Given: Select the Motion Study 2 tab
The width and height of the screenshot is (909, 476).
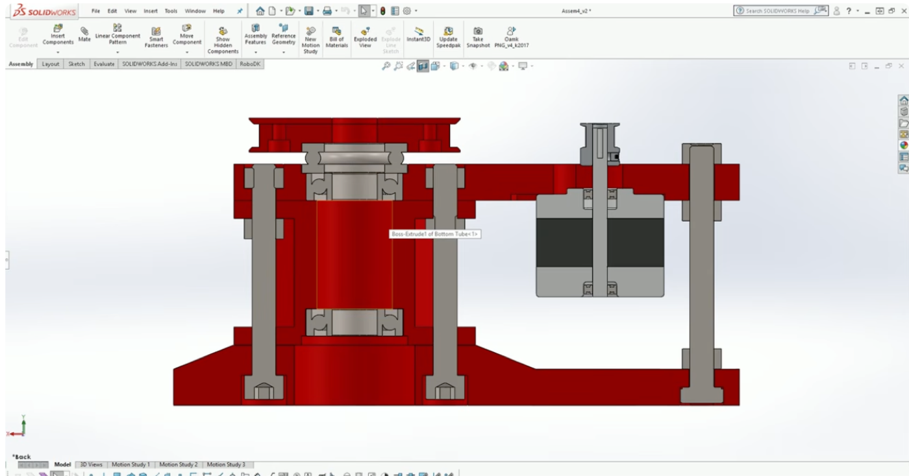Looking at the screenshot, I should 178,464.
